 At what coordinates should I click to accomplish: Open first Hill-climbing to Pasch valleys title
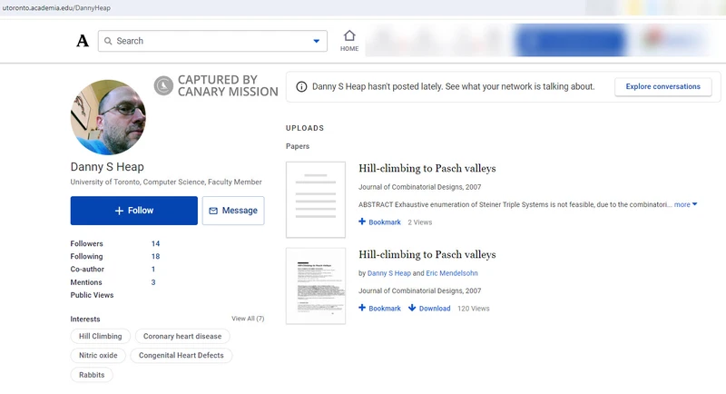tap(427, 168)
